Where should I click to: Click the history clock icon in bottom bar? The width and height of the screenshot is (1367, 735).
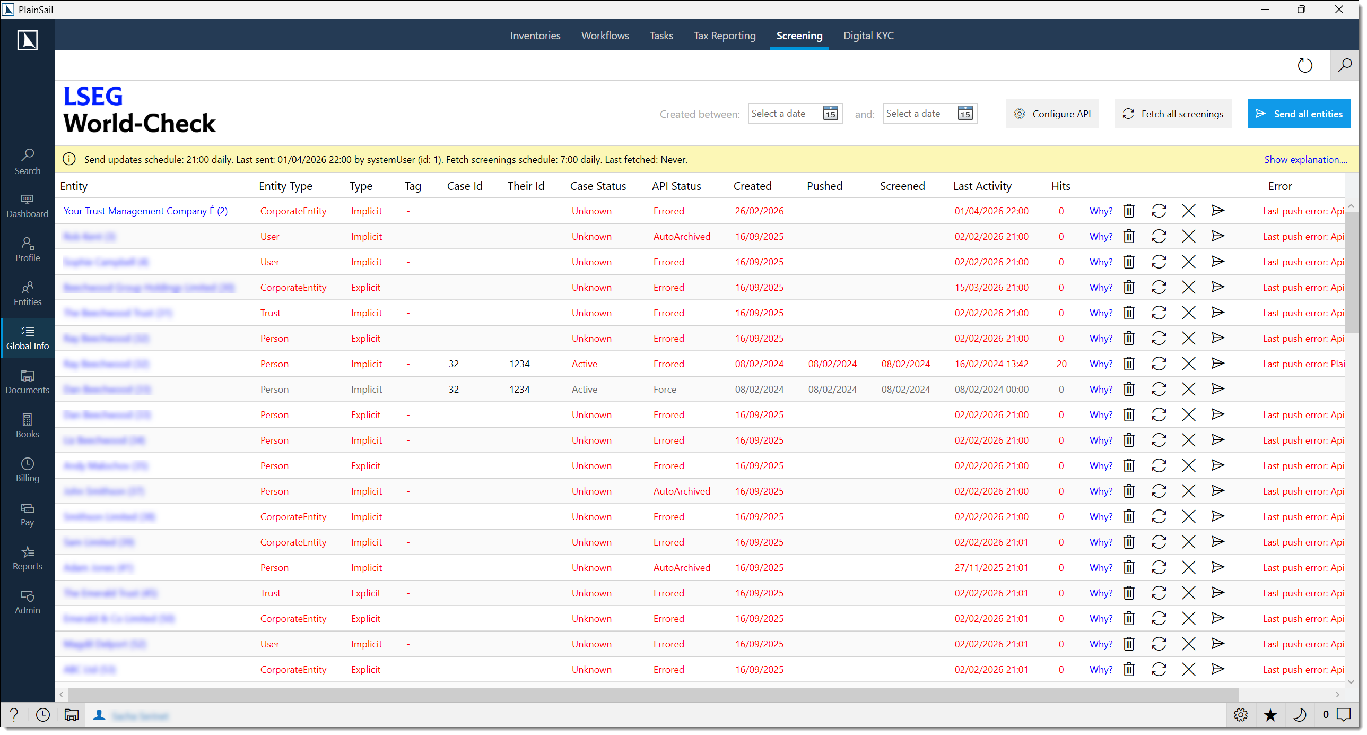(x=43, y=715)
